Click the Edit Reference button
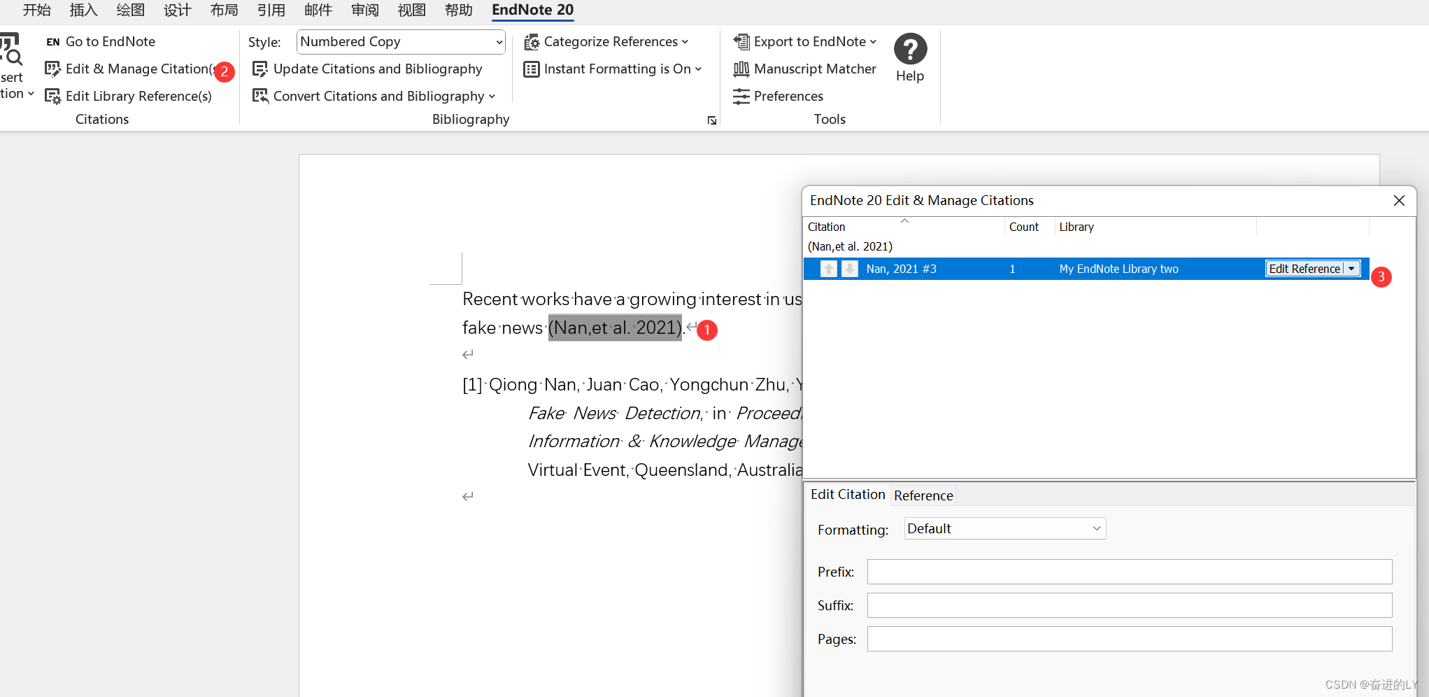 pyautogui.click(x=1304, y=269)
